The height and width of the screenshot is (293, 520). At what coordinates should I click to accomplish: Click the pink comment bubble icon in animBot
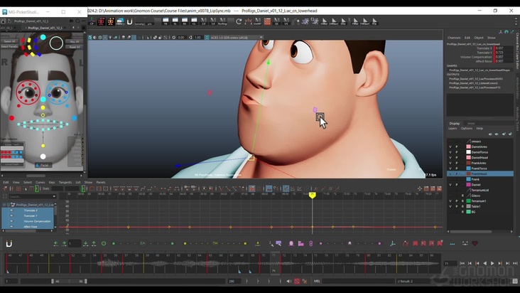point(278,243)
